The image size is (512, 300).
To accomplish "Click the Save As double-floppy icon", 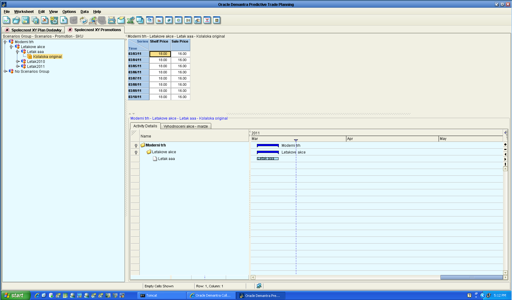I will click(35, 20).
